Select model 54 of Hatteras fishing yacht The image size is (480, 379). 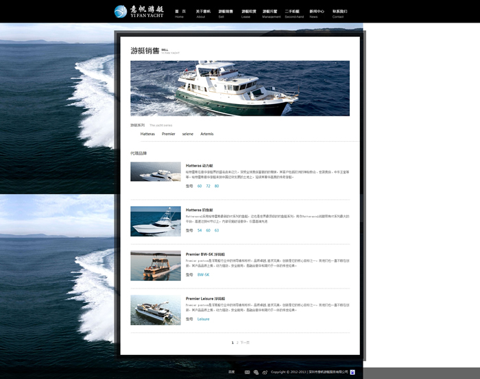pos(200,230)
